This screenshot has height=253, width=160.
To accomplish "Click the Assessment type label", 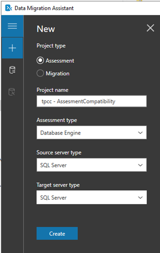I will pos(57,120).
